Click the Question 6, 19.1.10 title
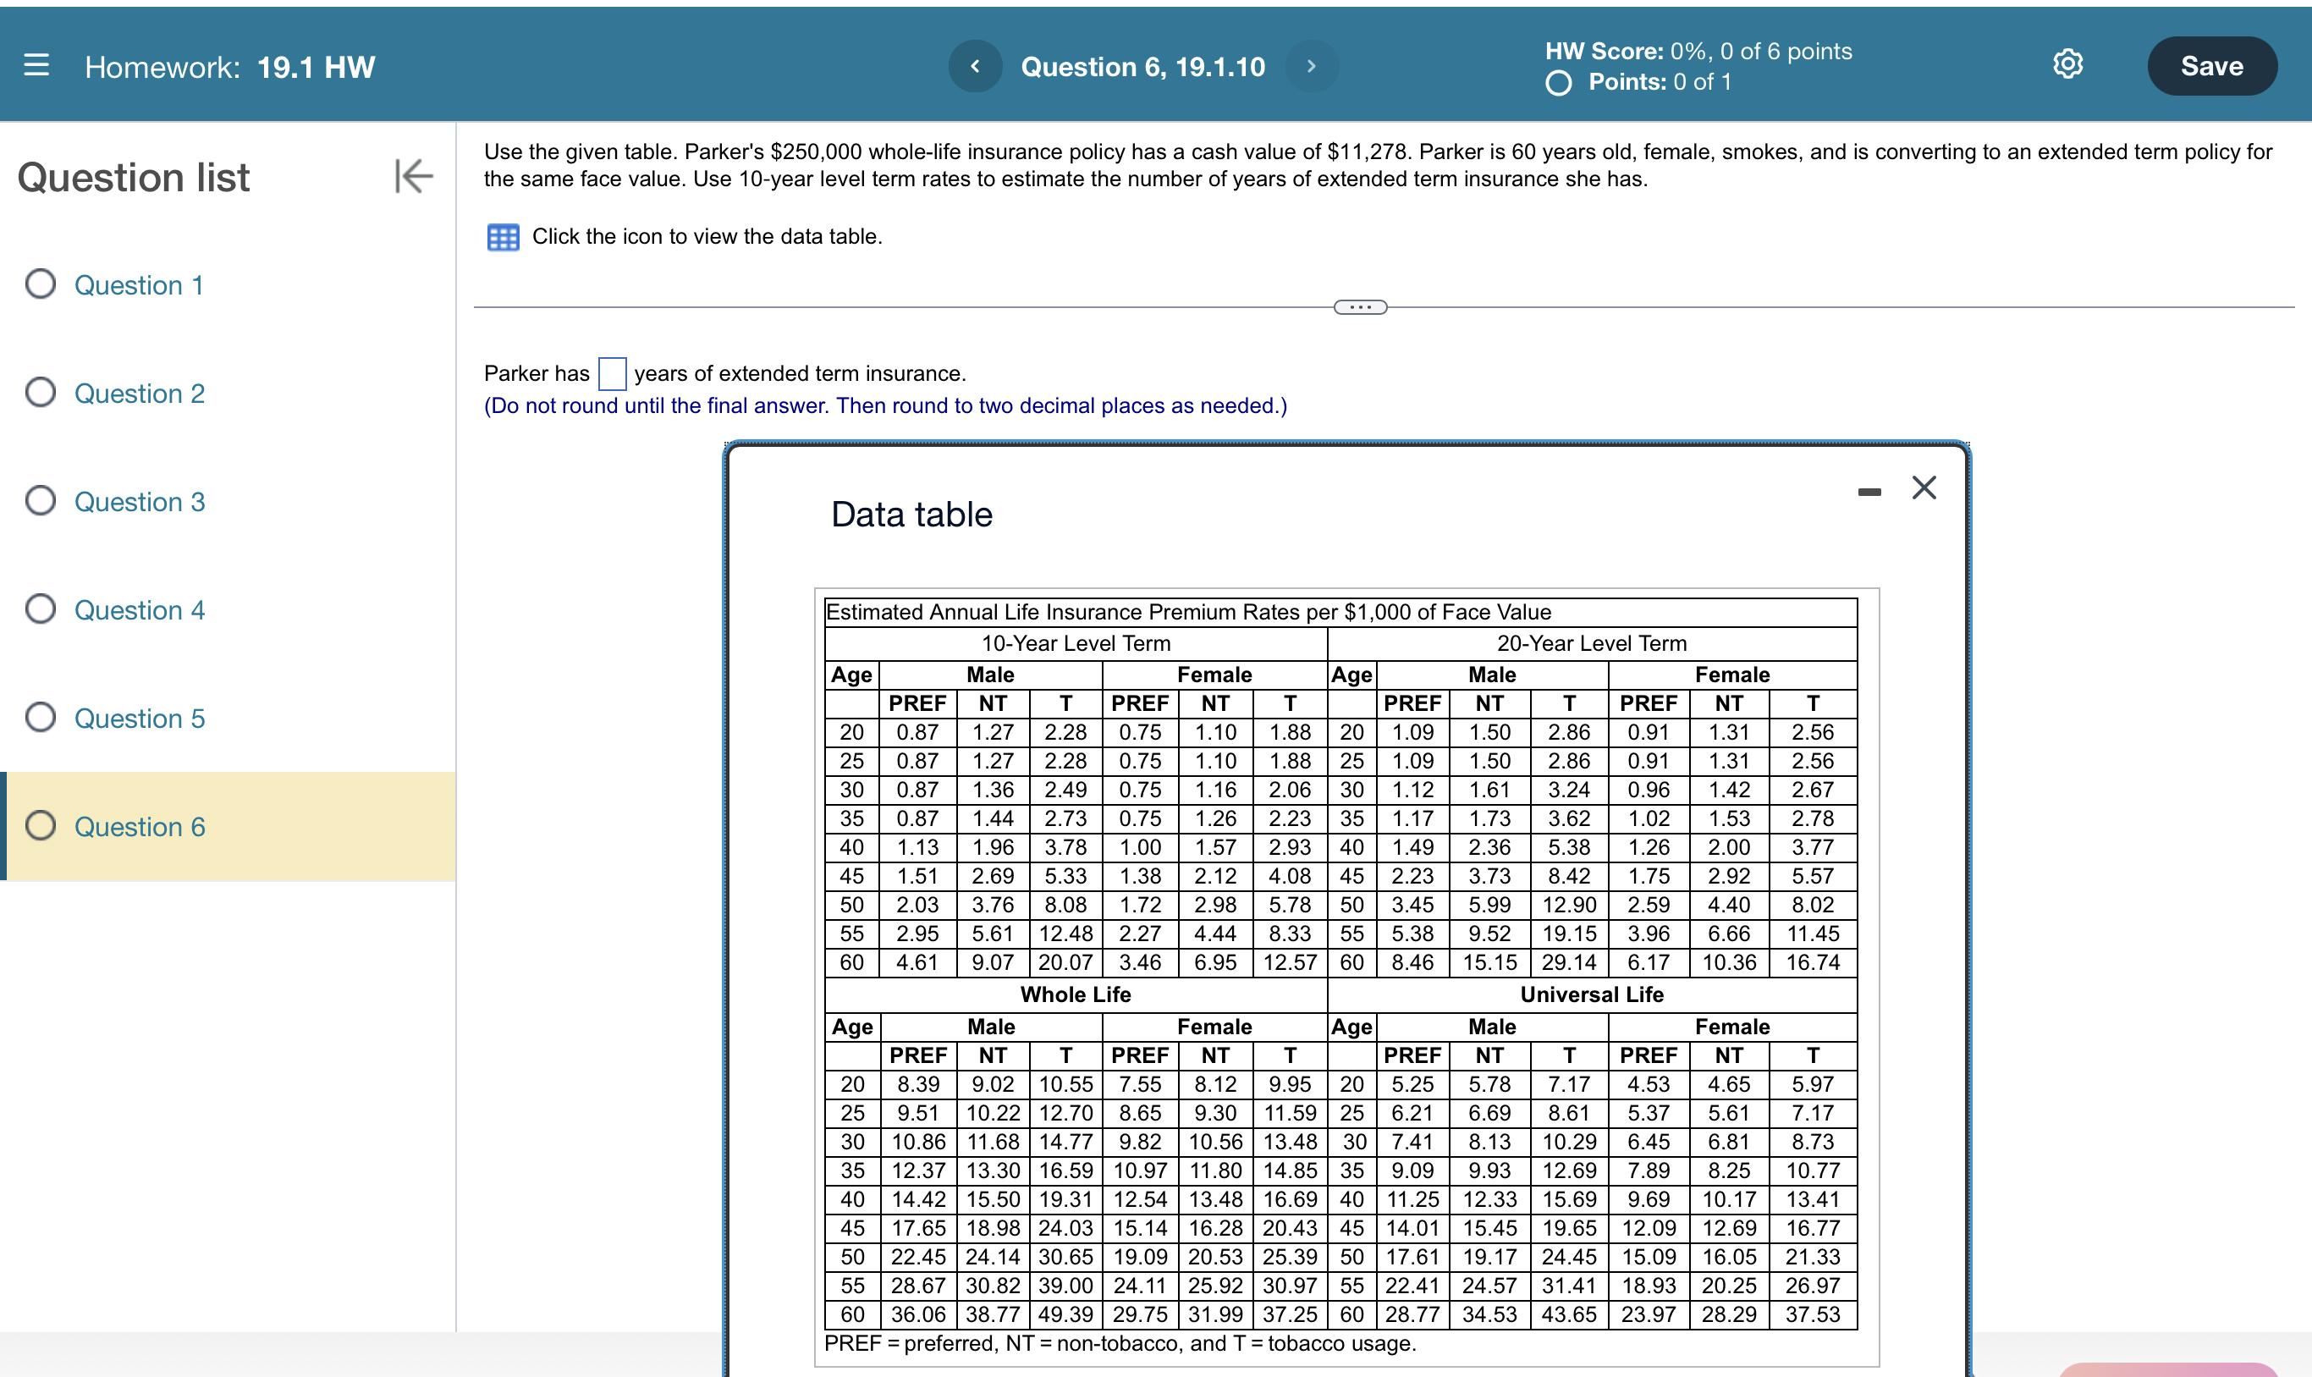The width and height of the screenshot is (2312, 1377). coord(1142,67)
